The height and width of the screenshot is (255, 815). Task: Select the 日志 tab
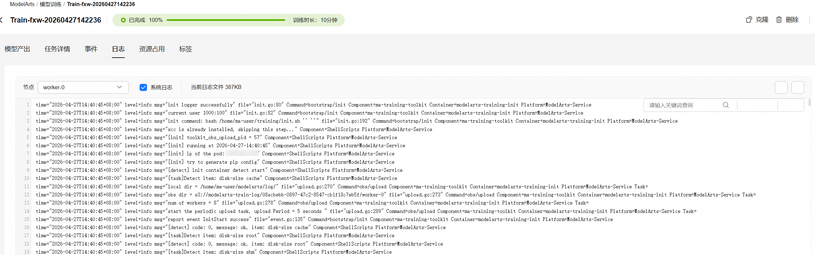(x=118, y=49)
